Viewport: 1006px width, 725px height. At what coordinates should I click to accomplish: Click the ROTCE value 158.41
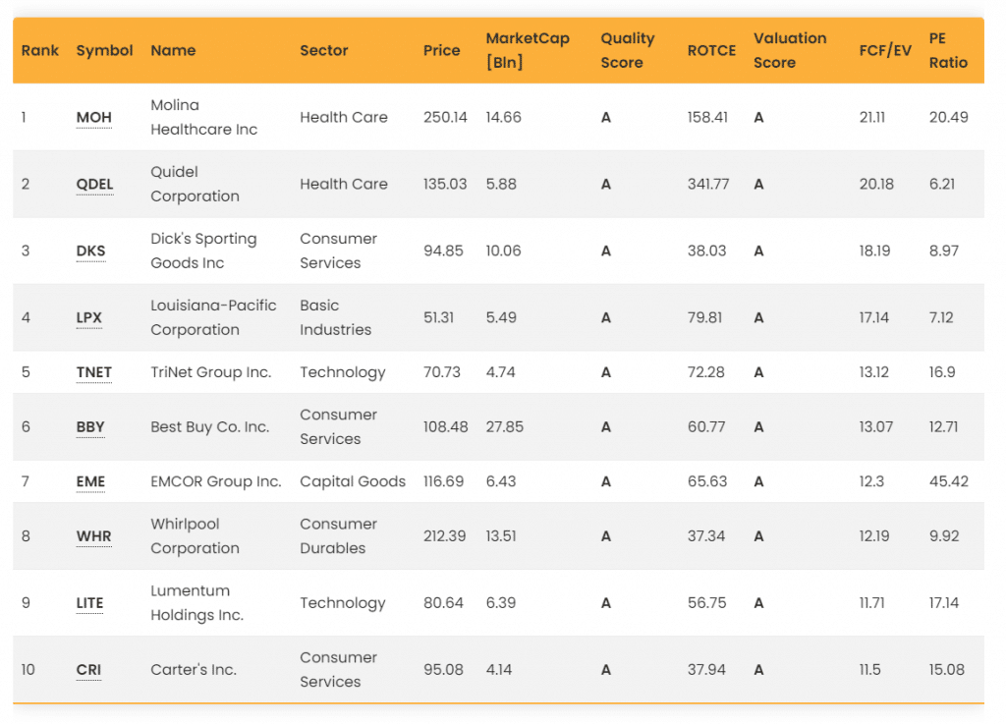click(x=707, y=118)
